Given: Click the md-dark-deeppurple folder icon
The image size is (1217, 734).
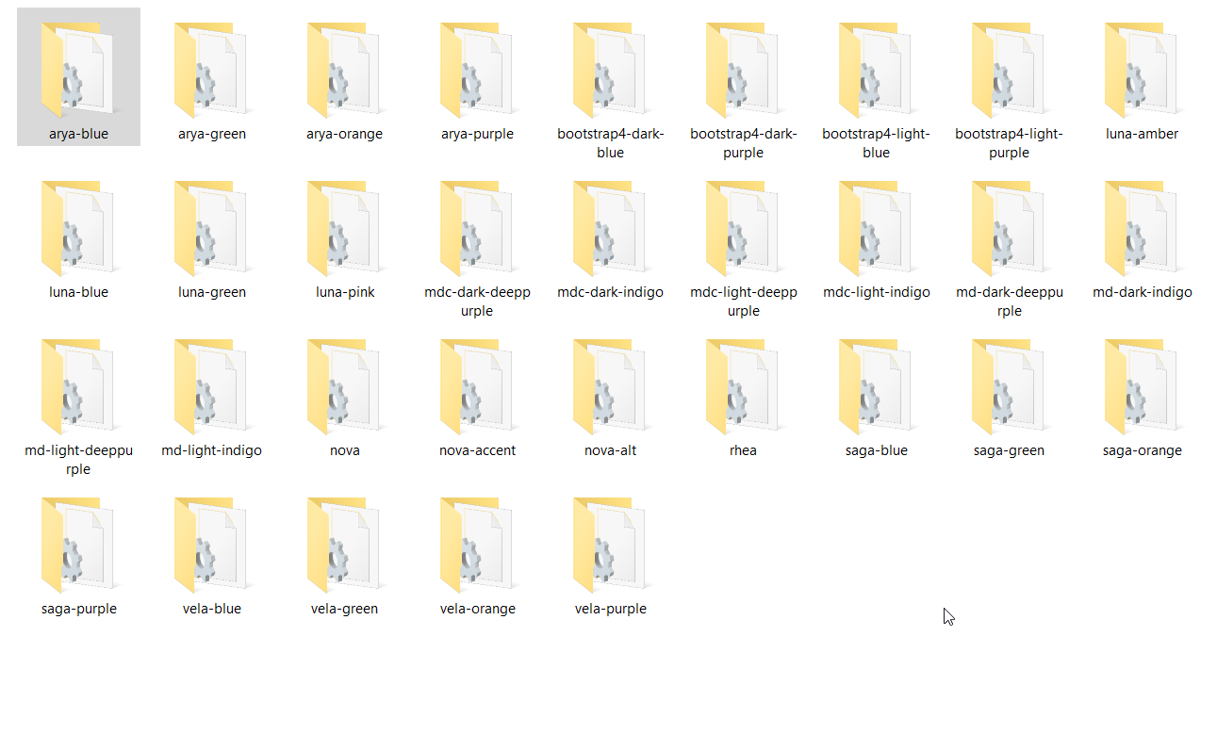Looking at the screenshot, I should click(x=1008, y=227).
